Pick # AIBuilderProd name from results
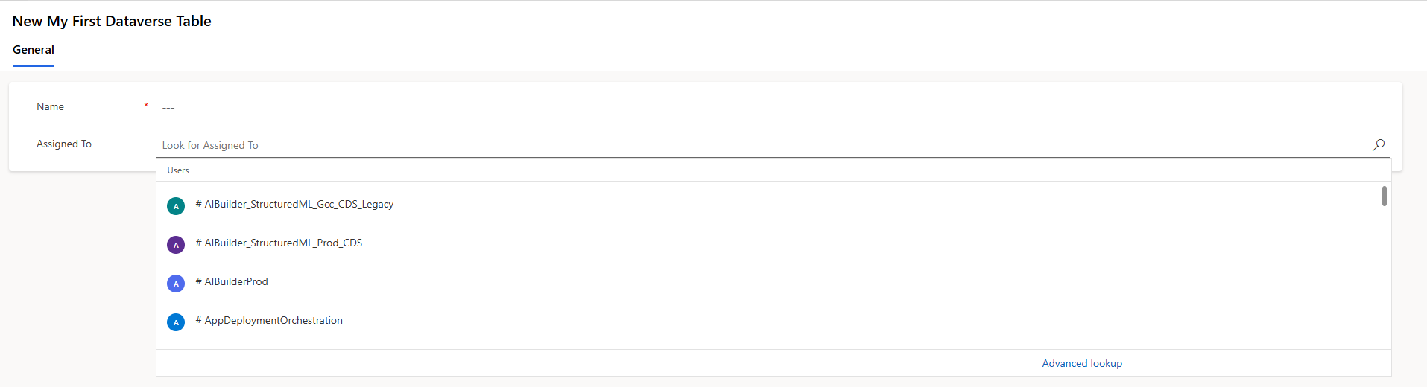Viewport: 1427px width, 387px height. pos(232,281)
